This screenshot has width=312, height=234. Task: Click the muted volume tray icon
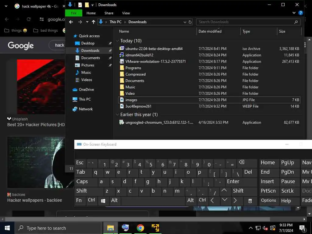tap(265, 228)
